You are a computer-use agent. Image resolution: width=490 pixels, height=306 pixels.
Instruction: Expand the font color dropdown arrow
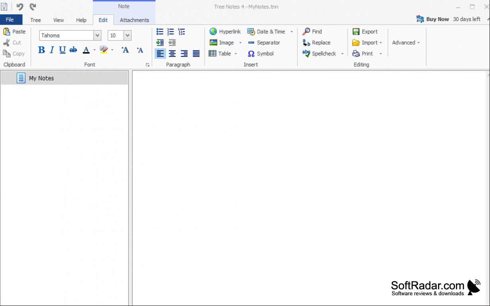[94, 50]
